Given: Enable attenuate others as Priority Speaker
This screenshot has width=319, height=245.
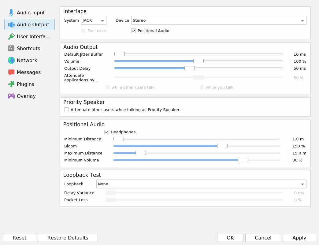Looking at the screenshot, I should [67, 110].
